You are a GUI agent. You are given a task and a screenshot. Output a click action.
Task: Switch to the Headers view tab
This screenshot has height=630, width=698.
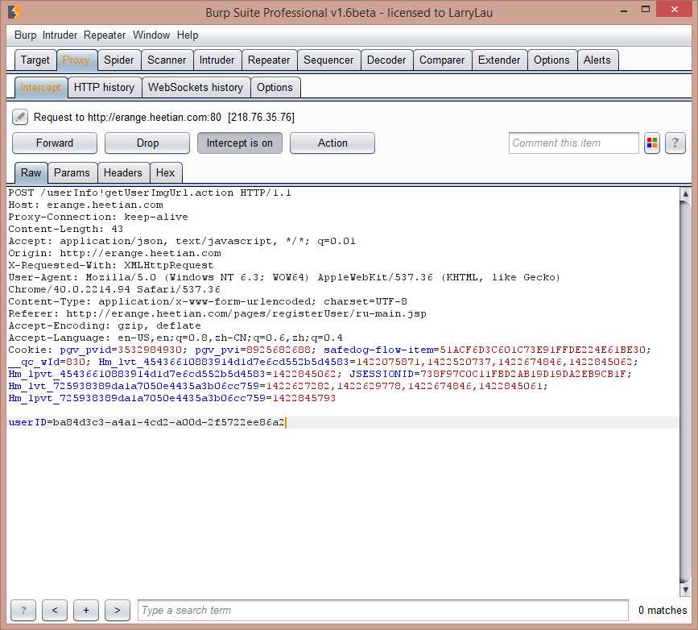(123, 173)
